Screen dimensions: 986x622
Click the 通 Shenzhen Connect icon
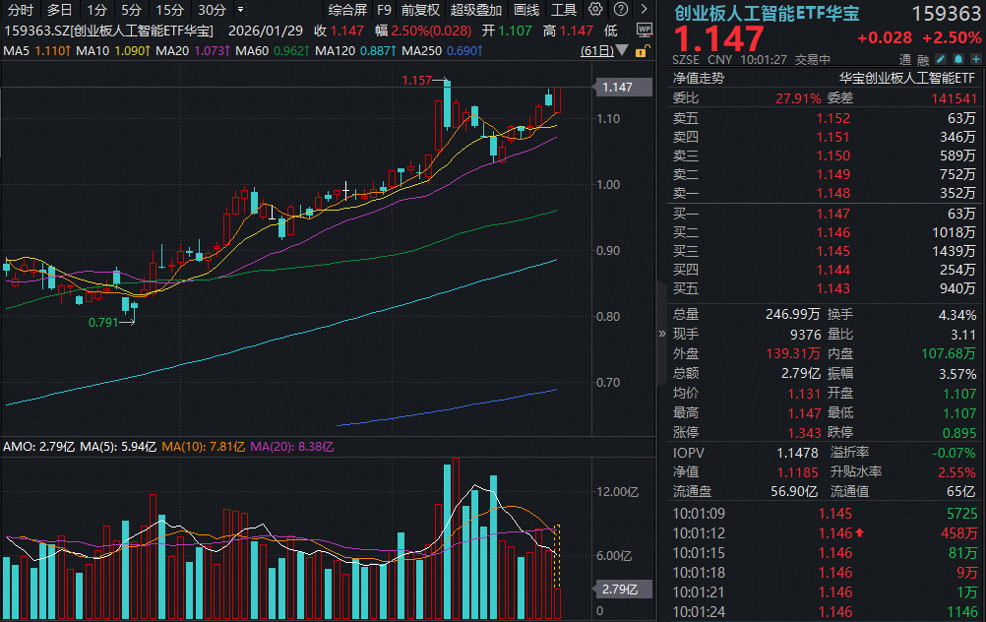(x=905, y=59)
